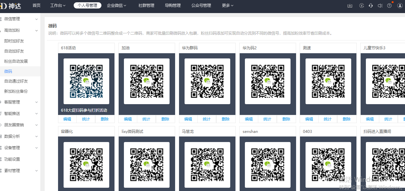Expand the 工作台 dropdown menu

coord(58,6)
